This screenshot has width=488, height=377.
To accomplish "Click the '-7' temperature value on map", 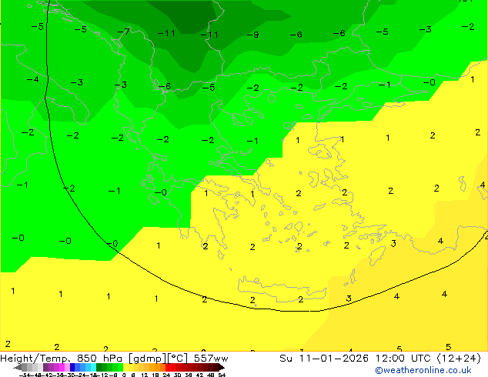I will [124, 32].
